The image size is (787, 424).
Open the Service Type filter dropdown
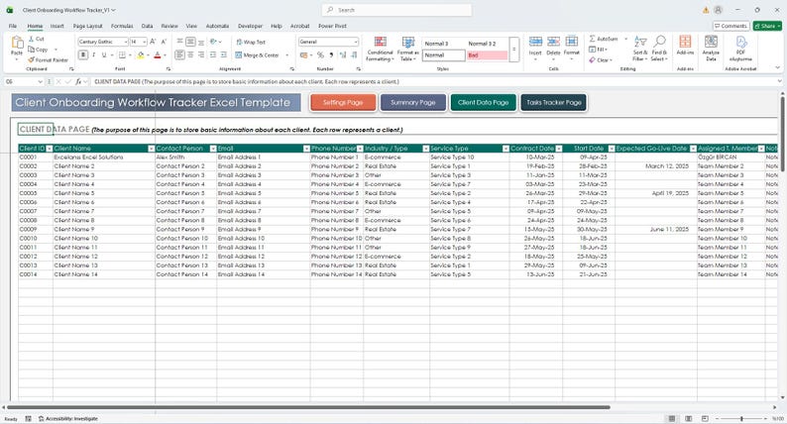click(x=506, y=149)
